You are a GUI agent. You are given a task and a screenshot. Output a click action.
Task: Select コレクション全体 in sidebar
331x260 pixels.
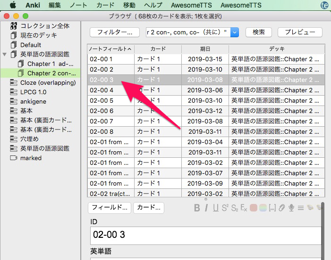coord(41,26)
